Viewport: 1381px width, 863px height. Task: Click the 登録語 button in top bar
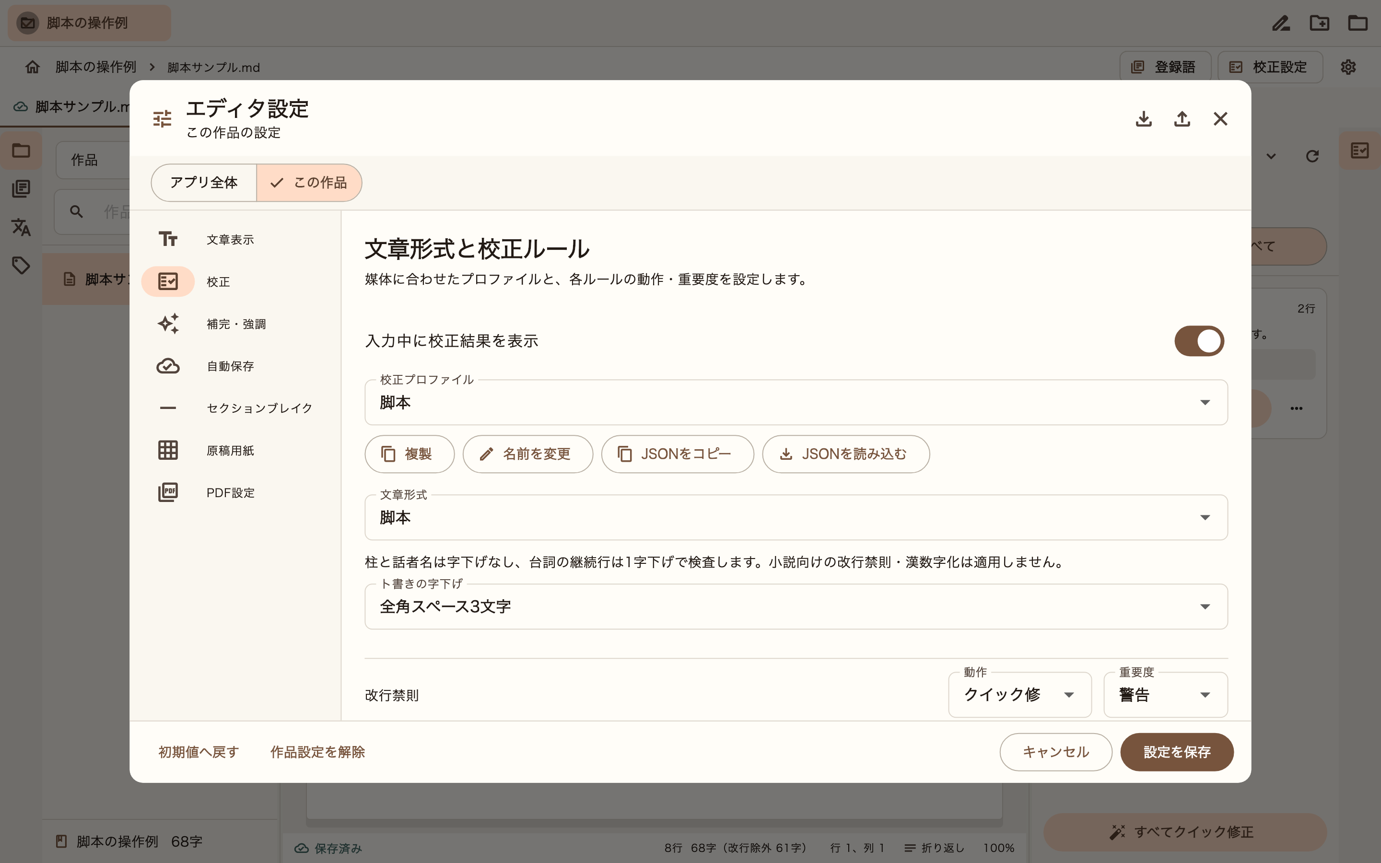(x=1165, y=67)
